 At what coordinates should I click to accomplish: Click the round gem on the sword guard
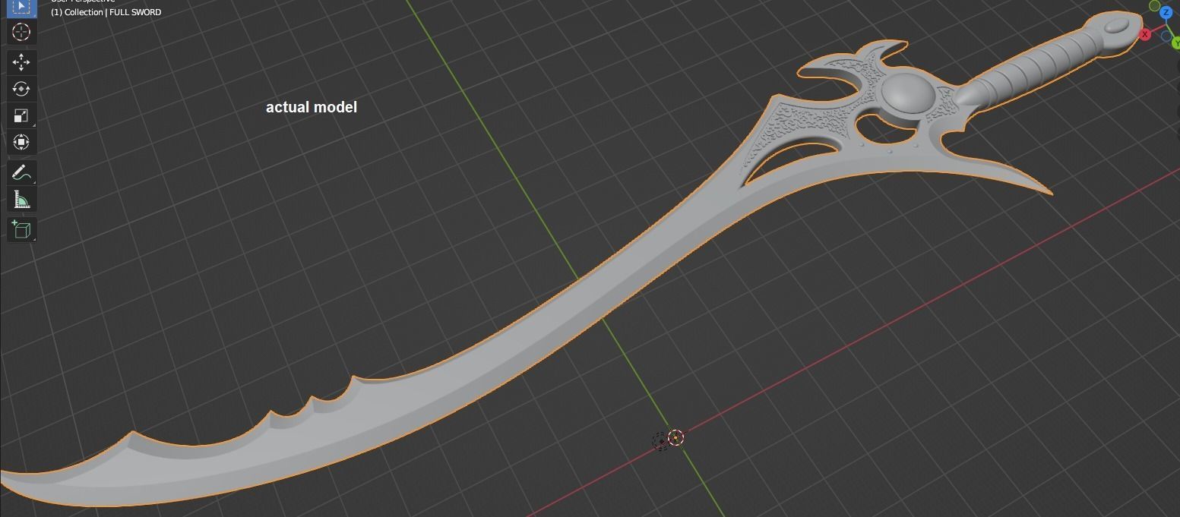click(x=908, y=93)
